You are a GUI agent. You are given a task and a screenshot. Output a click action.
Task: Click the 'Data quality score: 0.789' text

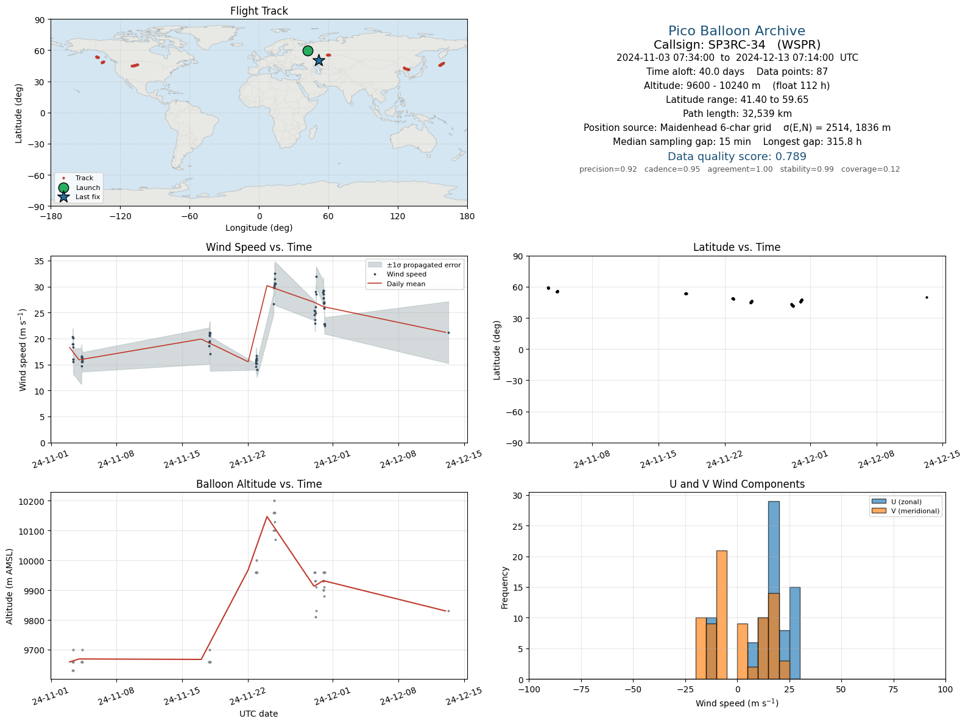pos(737,156)
